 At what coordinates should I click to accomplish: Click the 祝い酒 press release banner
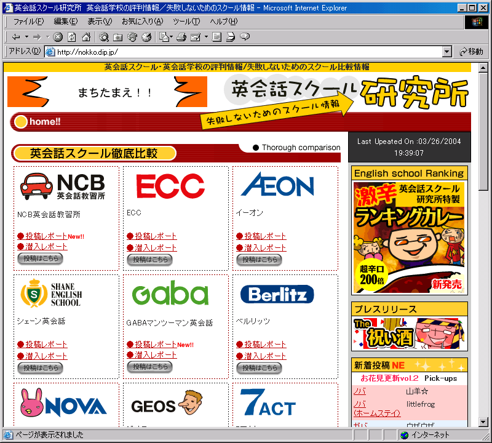(x=409, y=333)
